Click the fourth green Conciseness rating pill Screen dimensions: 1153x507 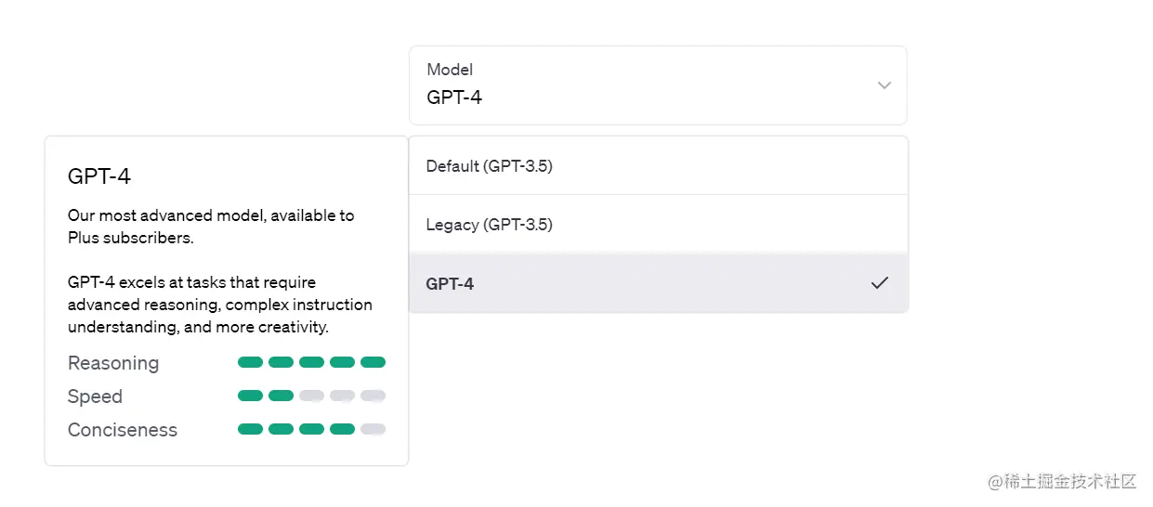pyautogui.click(x=342, y=429)
